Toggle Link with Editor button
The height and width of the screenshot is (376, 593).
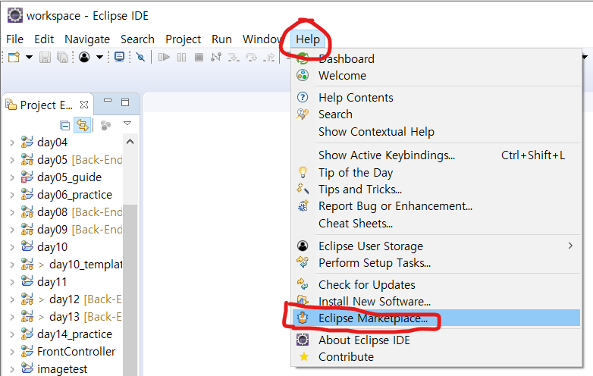pyautogui.click(x=83, y=125)
